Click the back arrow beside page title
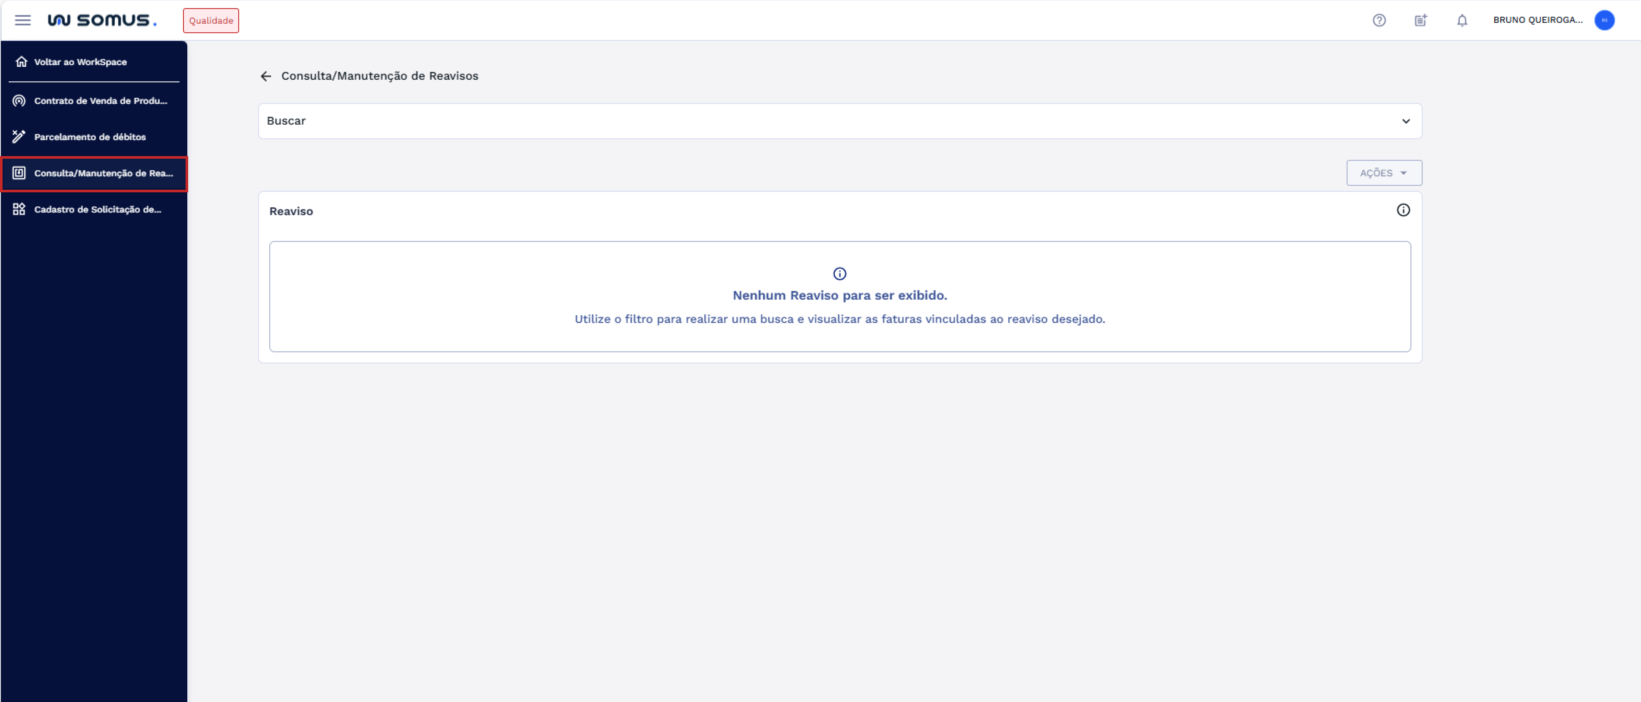Viewport: 1641px width, 702px height. coord(265,76)
